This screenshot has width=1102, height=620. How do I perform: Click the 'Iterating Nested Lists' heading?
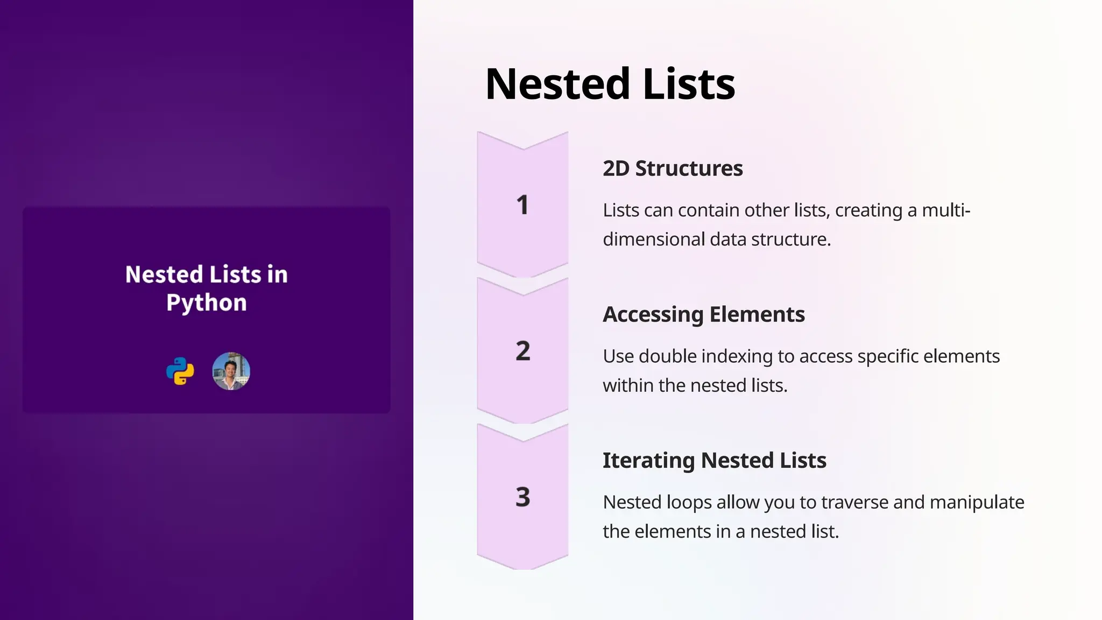[714, 461]
